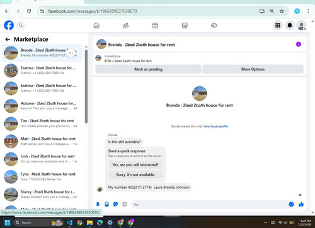Open Facebook search magnifier
The image size is (315, 228).
21,25
